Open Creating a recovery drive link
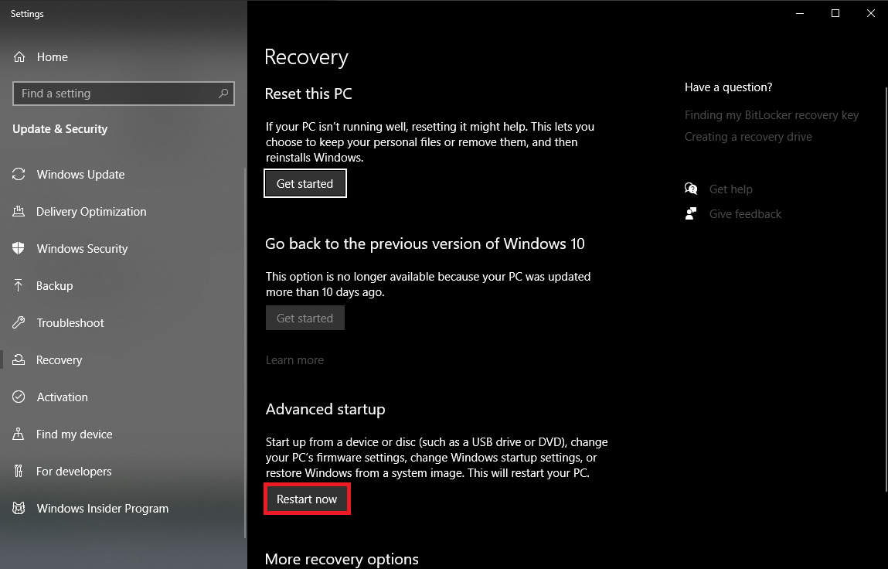Viewport: 888px width, 569px height. [x=748, y=137]
